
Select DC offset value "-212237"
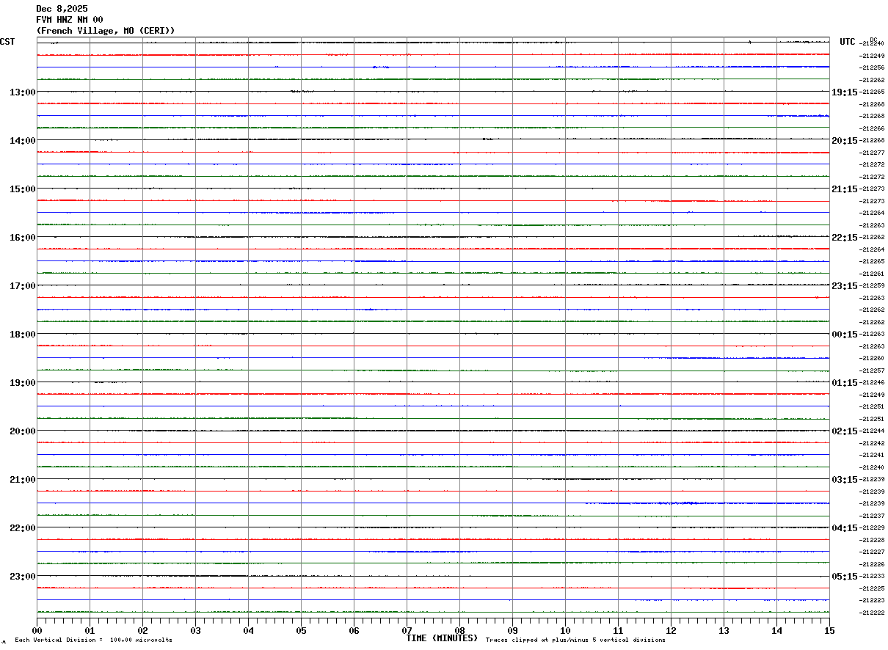coord(871,516)
